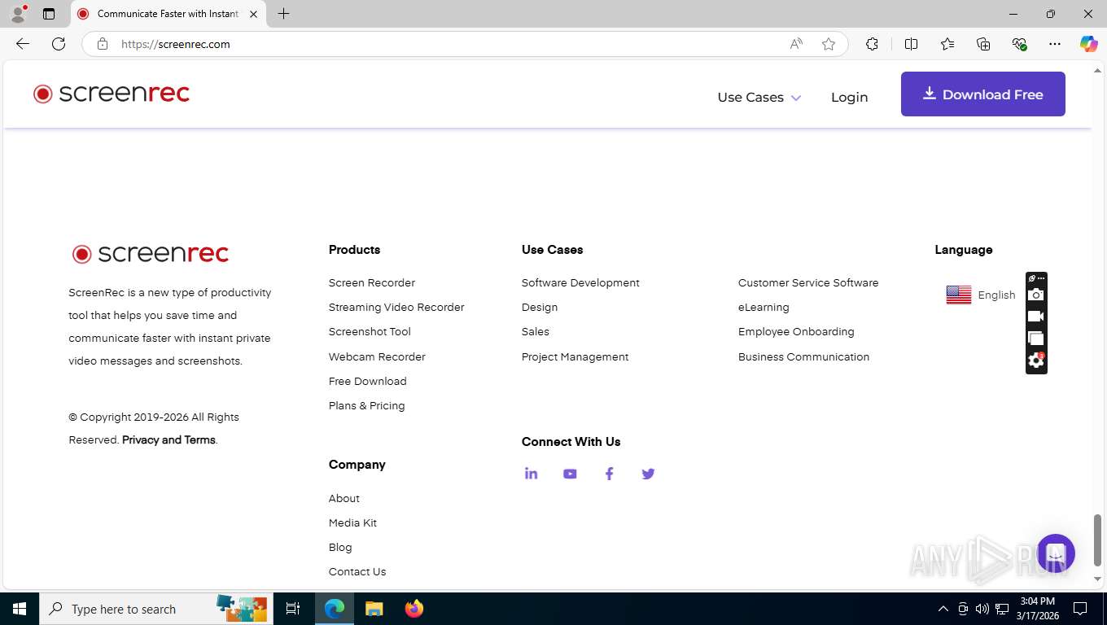Open Project Management link
The image size is (1107, 625).
click(x=575, y=356)
